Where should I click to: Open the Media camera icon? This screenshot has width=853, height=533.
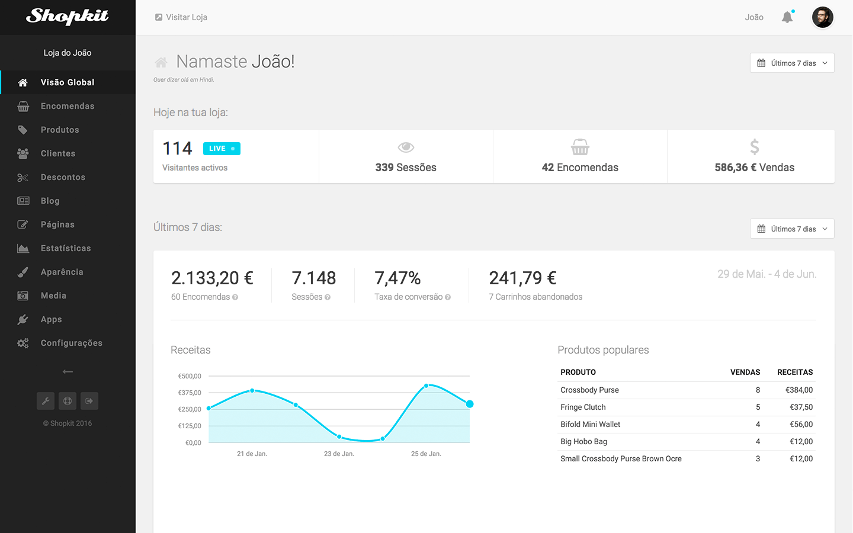click(x=23, y=296)
